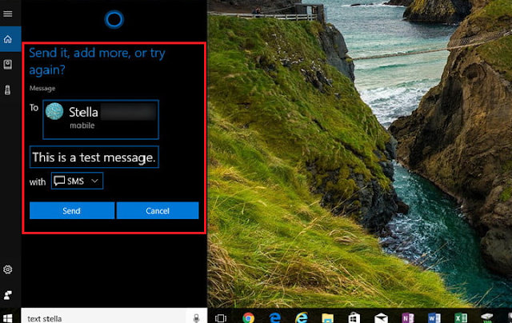
Task: Click the microphone icon in search box
Action: click(196, 318)
